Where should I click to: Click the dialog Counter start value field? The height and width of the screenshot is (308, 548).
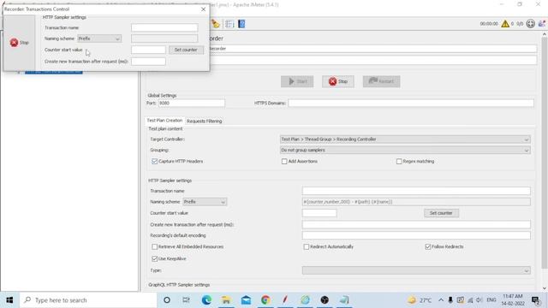[x=148, y=50]
